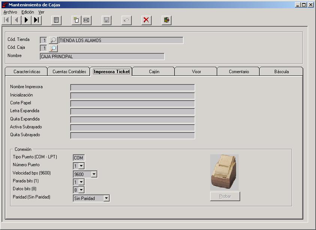Click the Activa Subrayado field
The width and height of the screenshot is (316, 230).
pyautogui.click(x=132, y=128)
